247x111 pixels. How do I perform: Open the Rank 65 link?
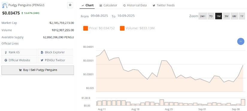point(19,52)
